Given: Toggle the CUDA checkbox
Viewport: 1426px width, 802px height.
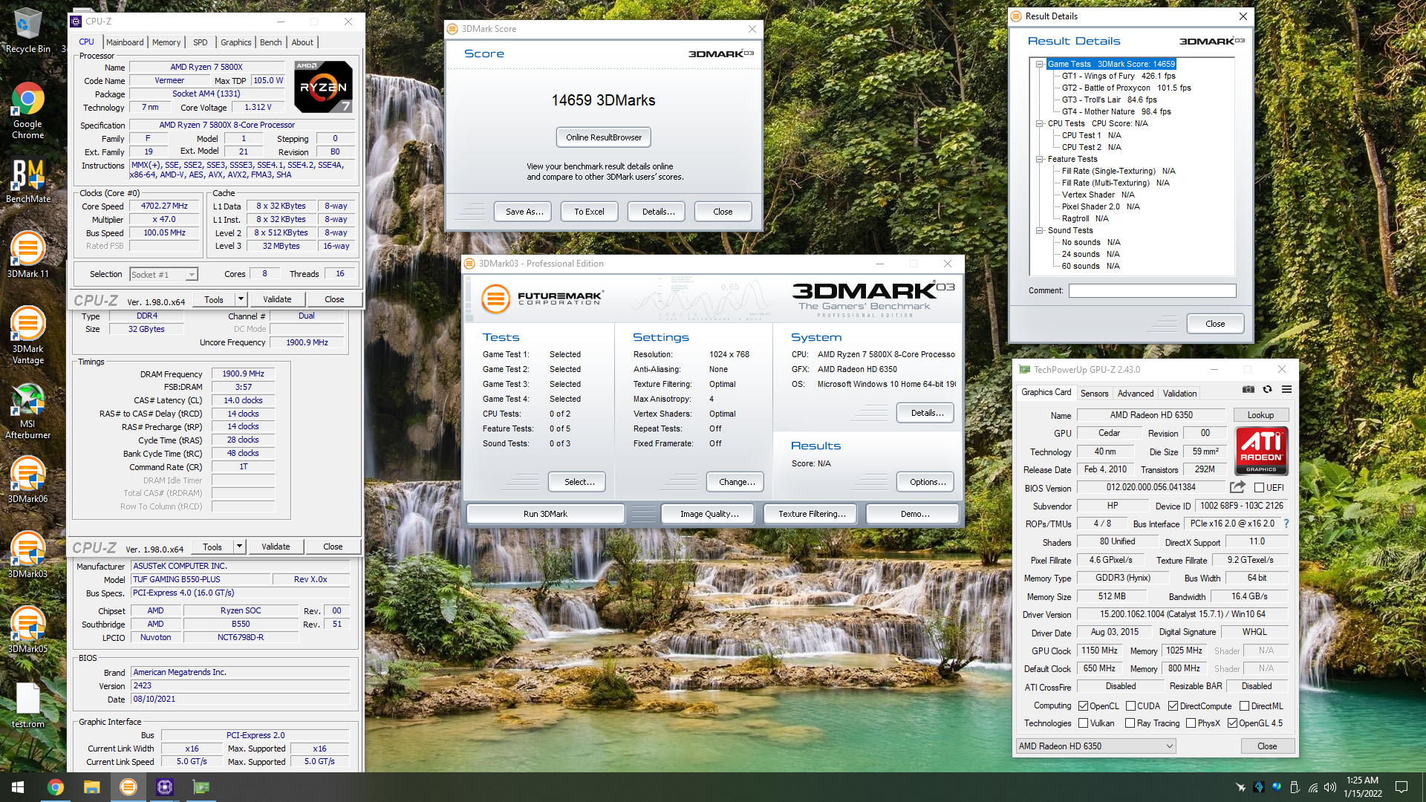Looking at the screenshot, I should click(x=1130, y=705).
